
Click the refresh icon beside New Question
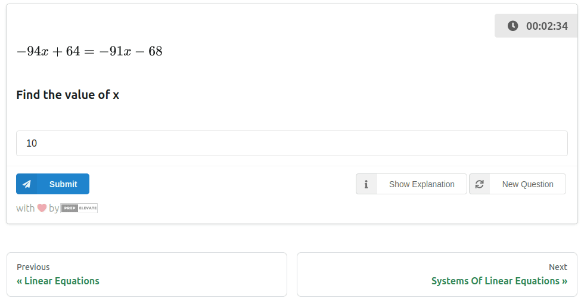click(x=480, y=184)
